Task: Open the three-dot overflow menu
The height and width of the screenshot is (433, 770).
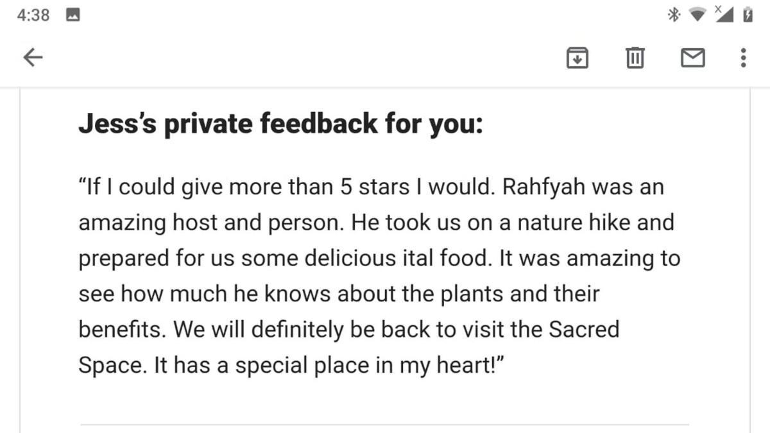Action: point(743,58)
